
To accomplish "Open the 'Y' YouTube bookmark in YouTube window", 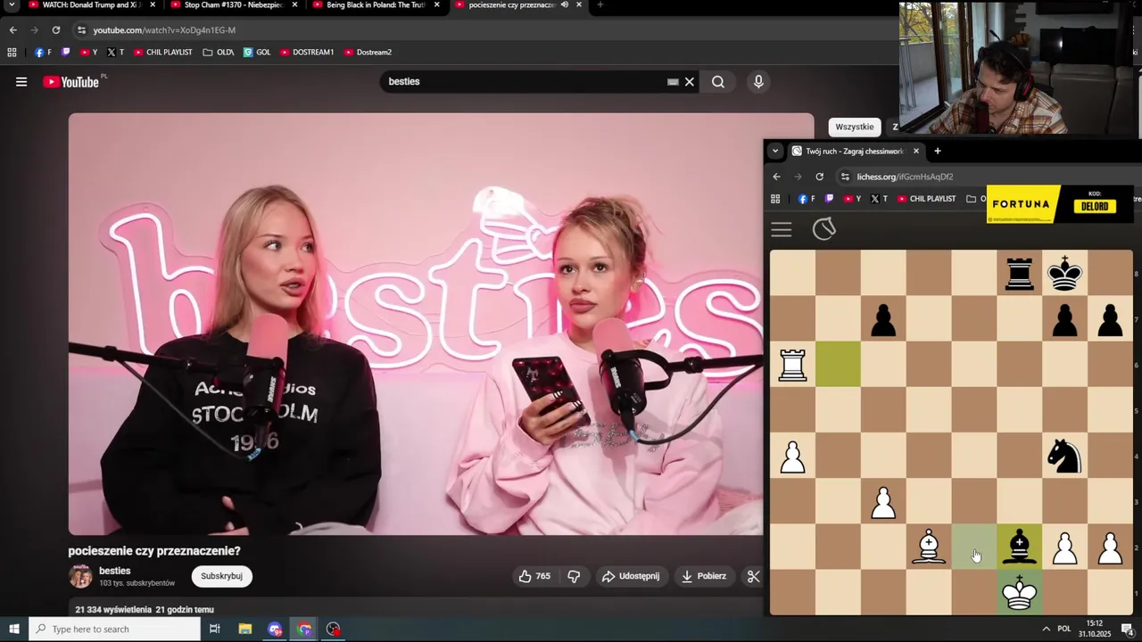I will 88,53.
